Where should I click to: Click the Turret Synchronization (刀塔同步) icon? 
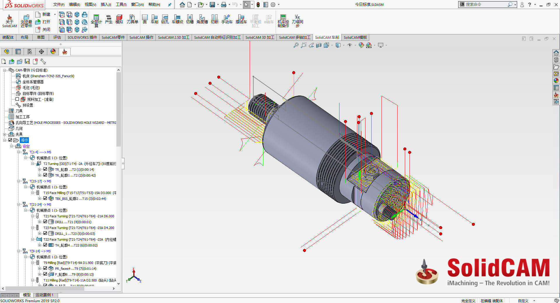297,21
